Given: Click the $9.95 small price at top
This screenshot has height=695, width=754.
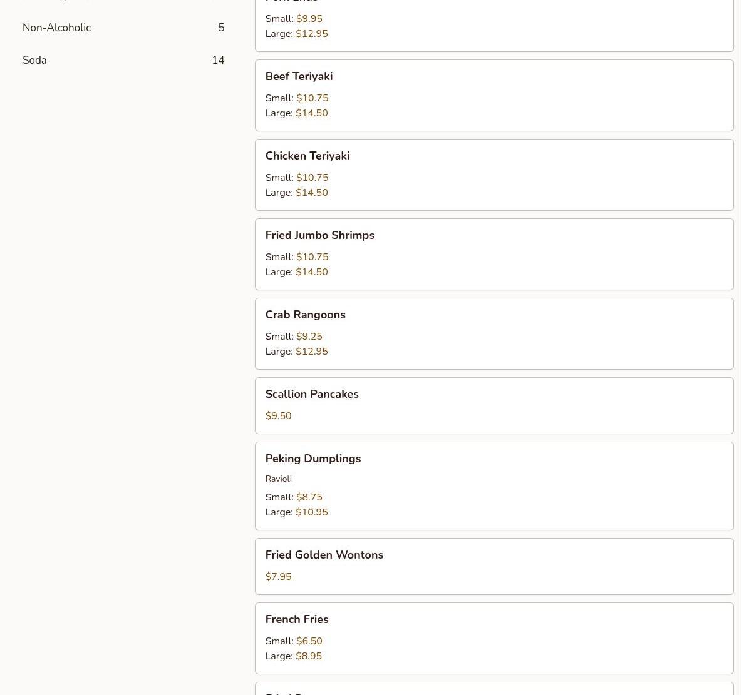Looking at the screenshot, I should pos(309,19).
